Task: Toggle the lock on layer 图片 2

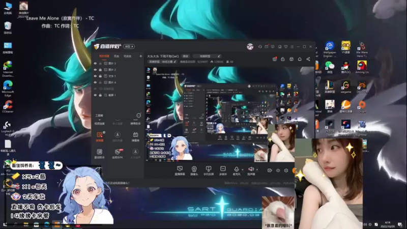Action: [x=100, y=70]
